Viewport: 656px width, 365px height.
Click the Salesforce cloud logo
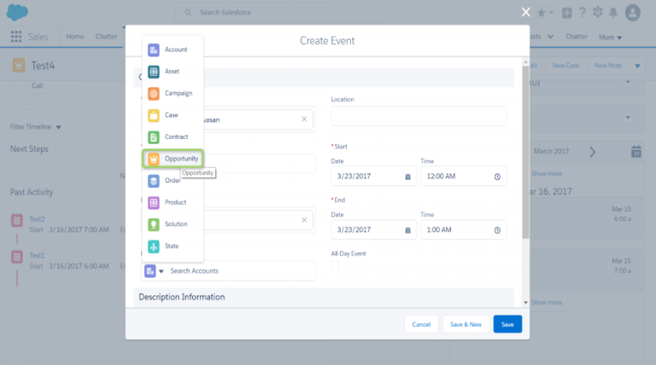click(x=17, y=13)
